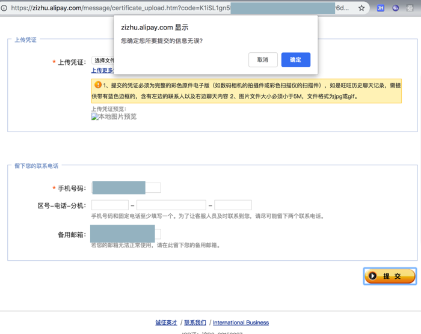
Task: Click the zizhu.alipay.com 显示 dialog title
Action: click(x=155, y=28)
